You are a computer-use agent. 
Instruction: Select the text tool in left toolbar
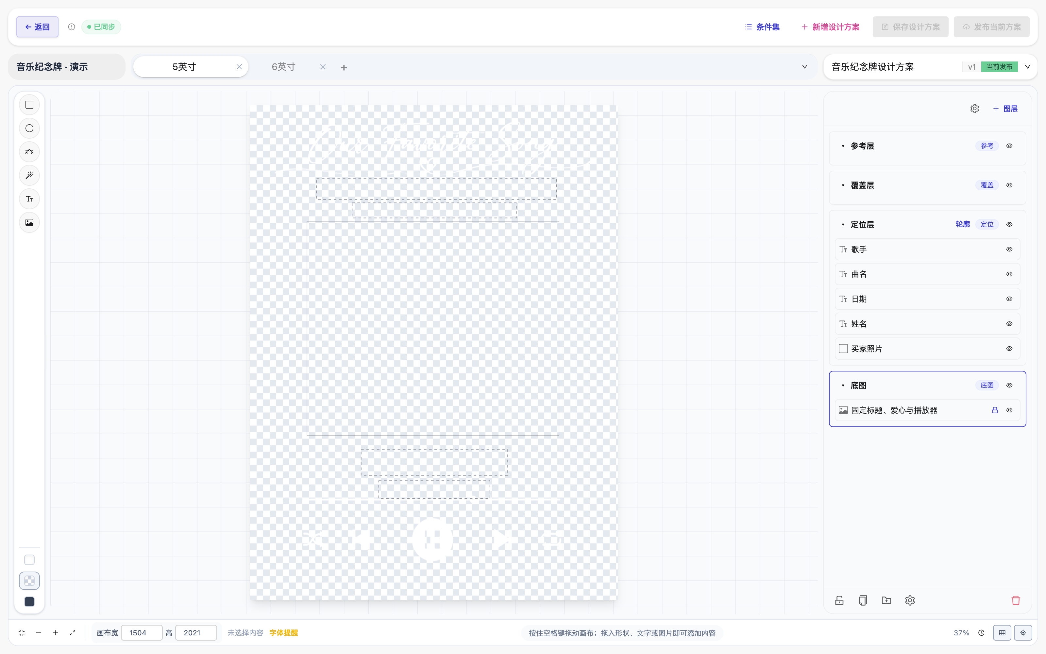coord(29,199)
